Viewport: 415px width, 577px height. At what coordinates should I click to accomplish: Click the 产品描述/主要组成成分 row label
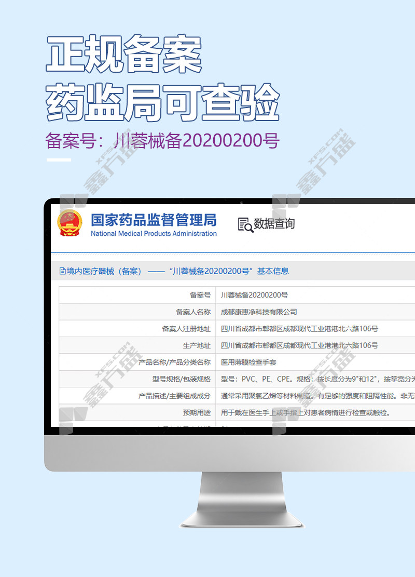pyautogui.click(x=175, y=396)
